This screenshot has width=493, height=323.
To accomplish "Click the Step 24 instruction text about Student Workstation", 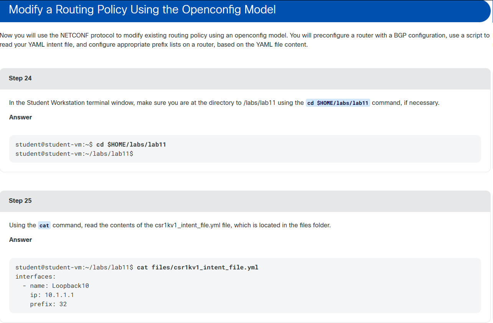I will pos(224,103).
